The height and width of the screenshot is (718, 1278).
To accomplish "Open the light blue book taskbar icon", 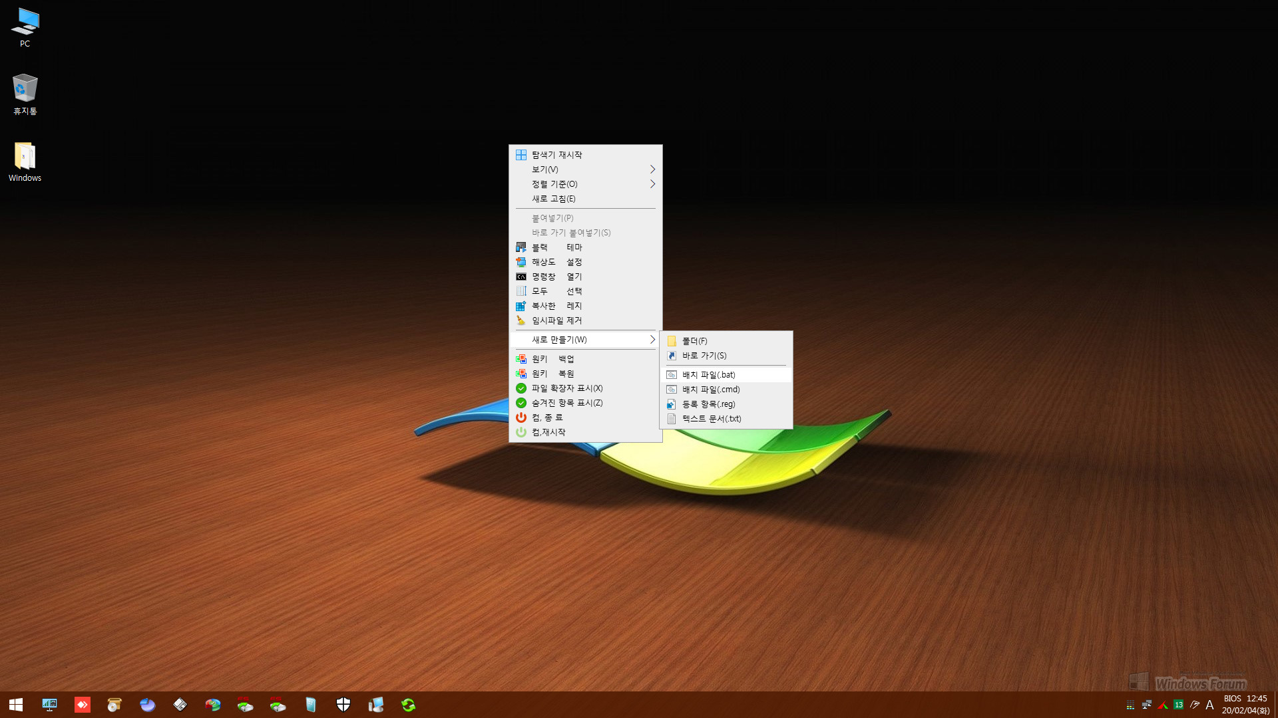I will coord(311,705).
